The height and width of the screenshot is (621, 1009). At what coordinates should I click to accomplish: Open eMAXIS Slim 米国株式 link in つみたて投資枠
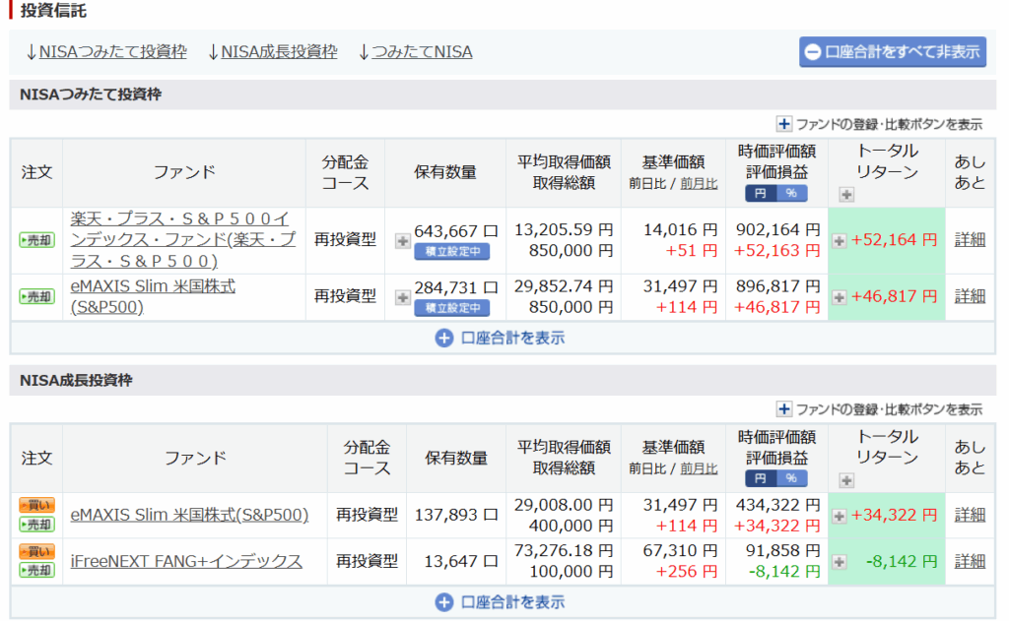(x=153, y=296)
